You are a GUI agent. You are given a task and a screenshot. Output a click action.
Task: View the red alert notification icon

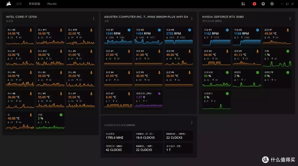(254, 4)
